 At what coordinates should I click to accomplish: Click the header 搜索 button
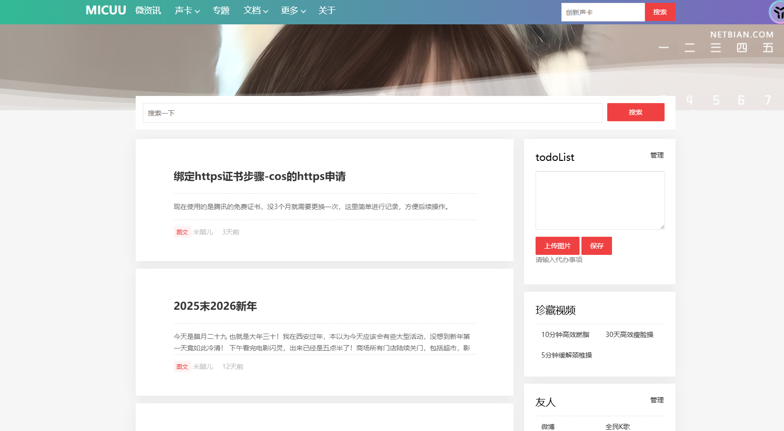click(x=659, y=12)
